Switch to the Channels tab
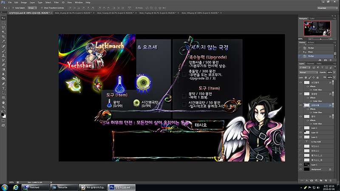Viewport: 340px width, 191px height. point(310,63)
